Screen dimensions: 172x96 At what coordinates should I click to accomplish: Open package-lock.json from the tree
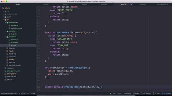coord(13,71)
